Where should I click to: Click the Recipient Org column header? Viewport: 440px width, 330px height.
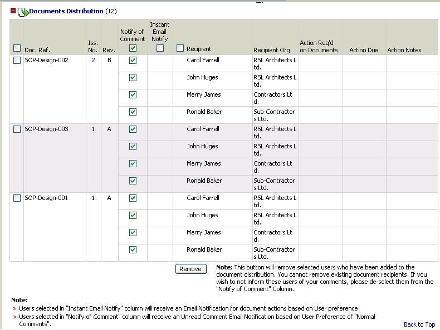click(x=272, y=50)
